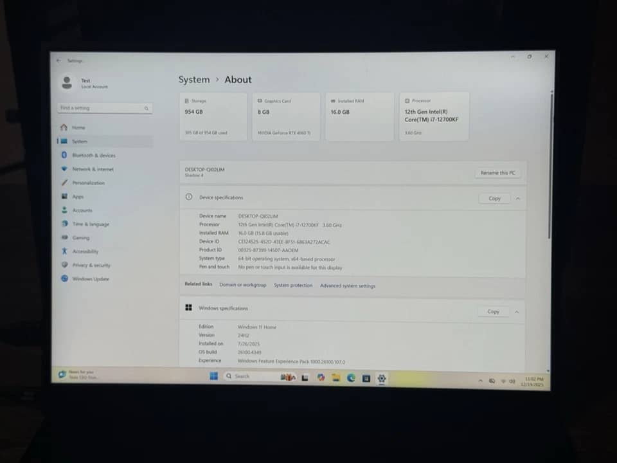Click the network icon in system tray
This screenshot has width=617, height=463.
point(503,381)
